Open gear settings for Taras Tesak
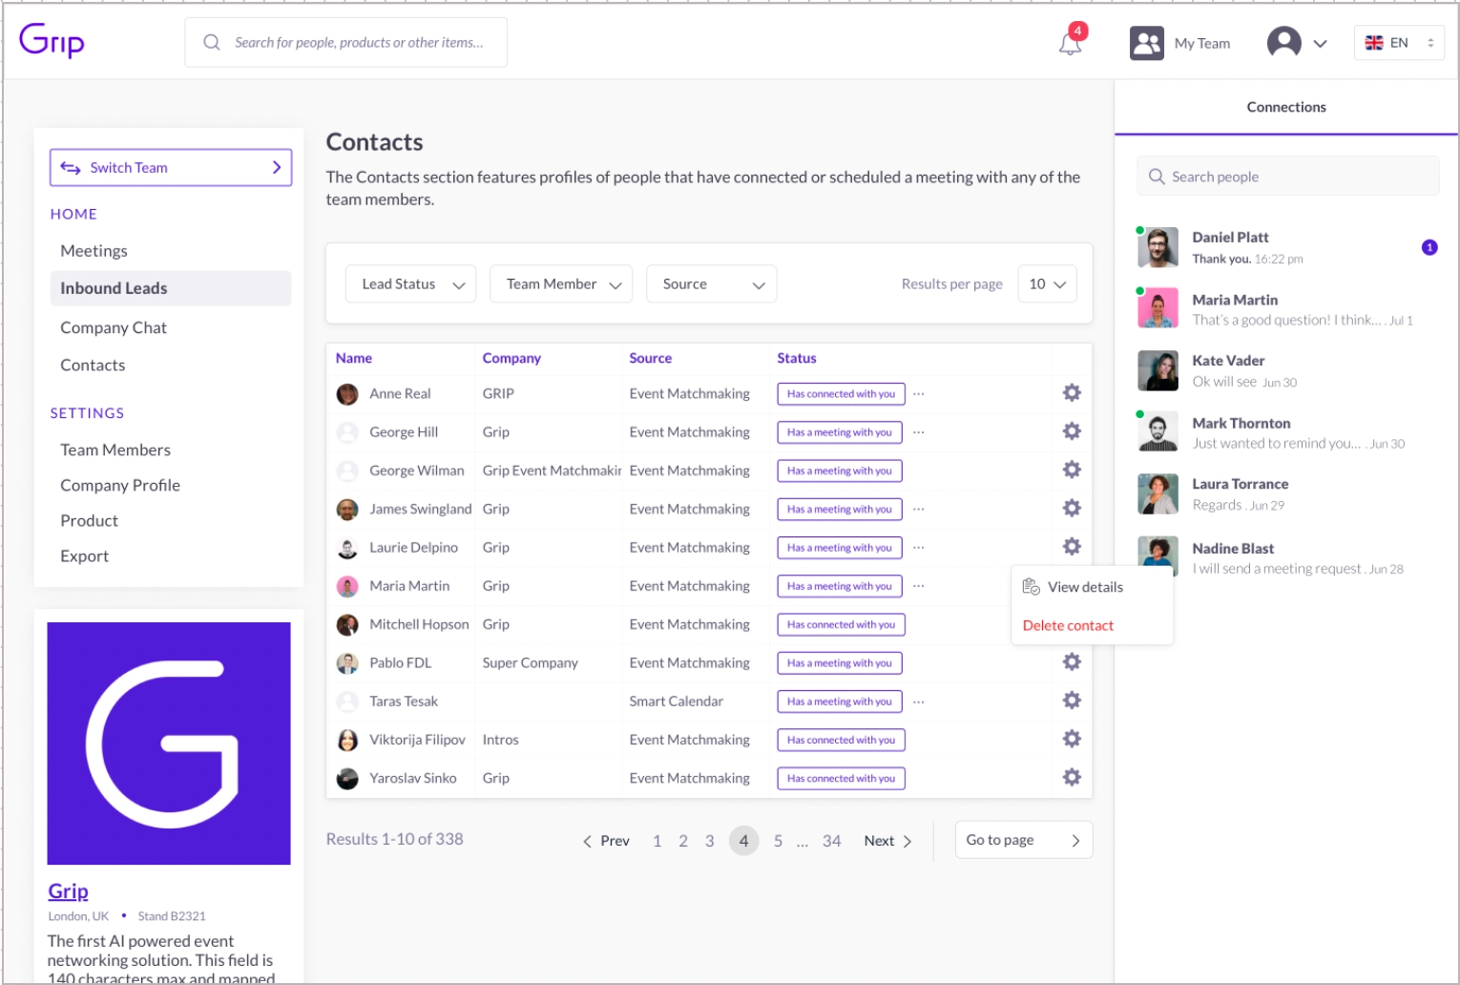Image resolution: width=1460 pixels, height=985 pixels. point(1072,701)
